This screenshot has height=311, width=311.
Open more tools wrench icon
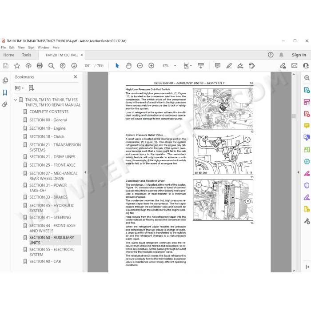[307, 221]
